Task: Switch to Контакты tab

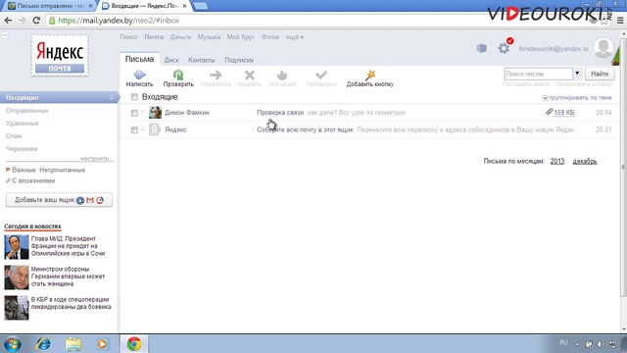Action: [x=202, y=60]
